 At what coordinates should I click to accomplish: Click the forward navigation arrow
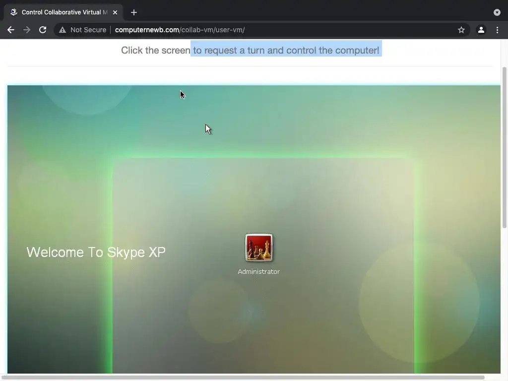click(27, 30)
